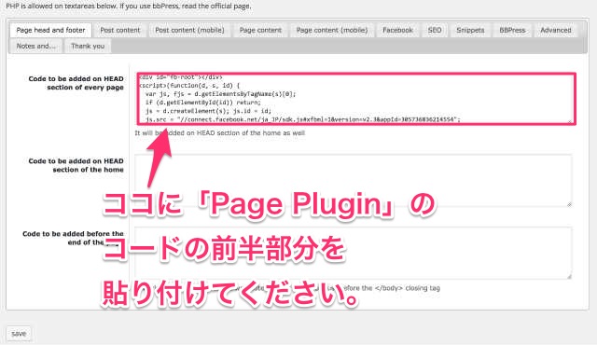Open the SEO tab
Viewport: 597px width, 345px height.
click(435, 30)
